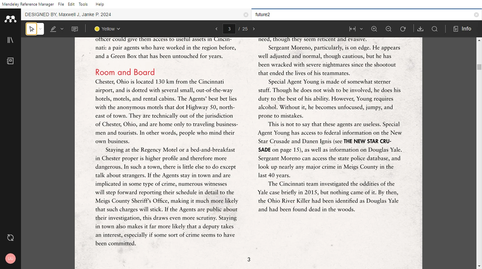Click the sync icon in sidebar
Screen dimensions: 482x269
coord(10,238)
